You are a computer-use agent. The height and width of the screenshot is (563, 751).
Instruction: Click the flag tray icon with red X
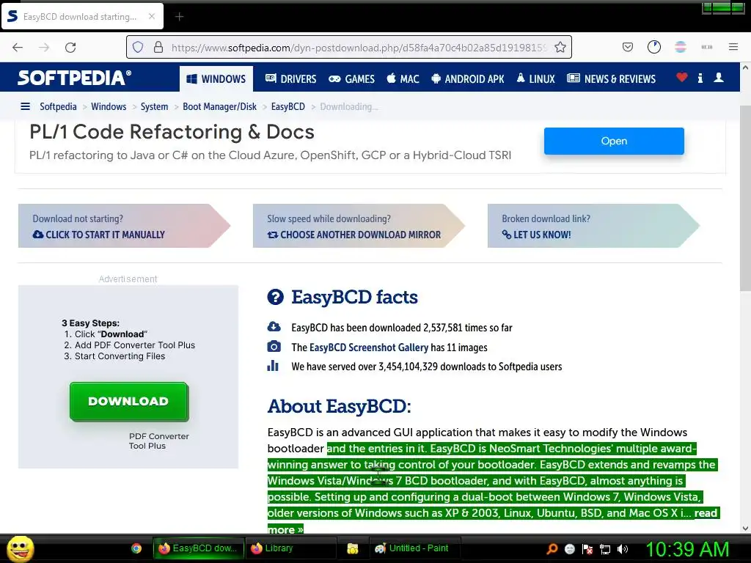[x=587, y=549]
